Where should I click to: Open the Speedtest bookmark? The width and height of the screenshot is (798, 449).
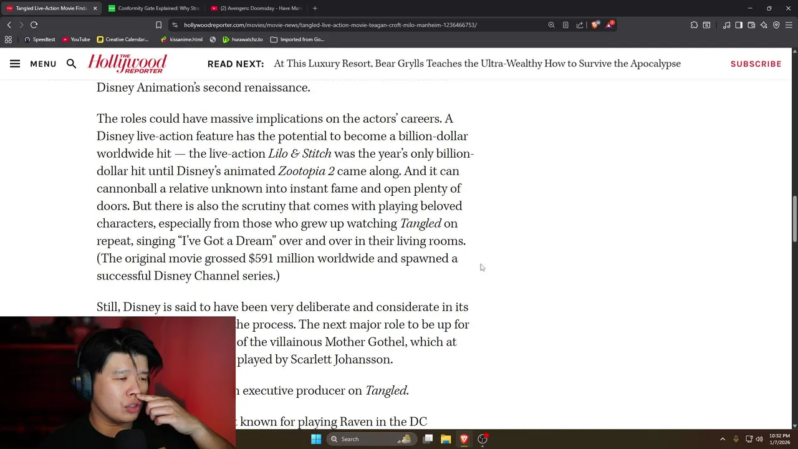39,39
